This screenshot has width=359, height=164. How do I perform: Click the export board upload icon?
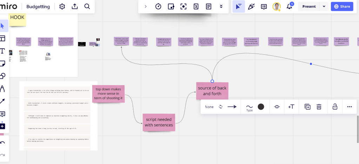75,6
